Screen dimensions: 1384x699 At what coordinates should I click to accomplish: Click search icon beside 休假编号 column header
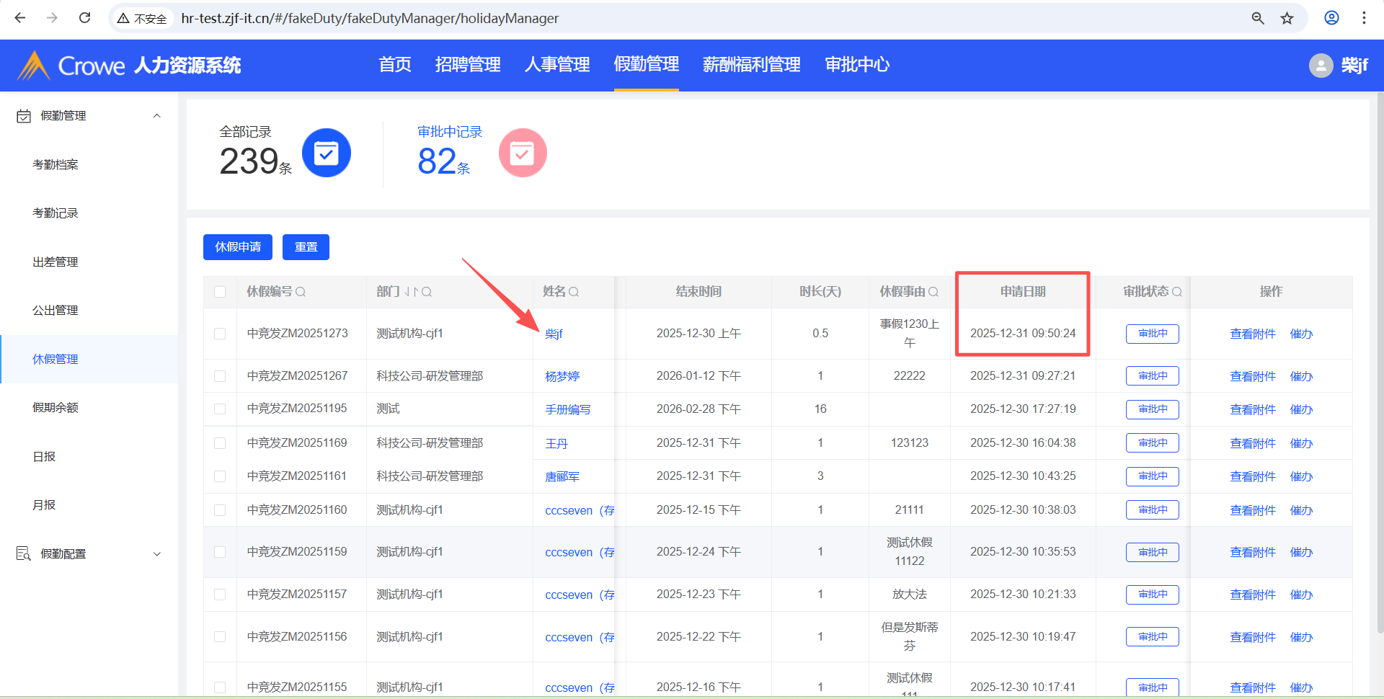point(301,292)
